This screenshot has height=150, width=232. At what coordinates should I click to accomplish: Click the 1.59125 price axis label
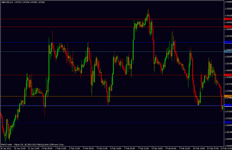coord(228,16)
